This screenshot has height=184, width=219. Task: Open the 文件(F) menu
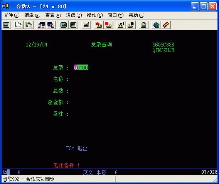pos(12,15)
